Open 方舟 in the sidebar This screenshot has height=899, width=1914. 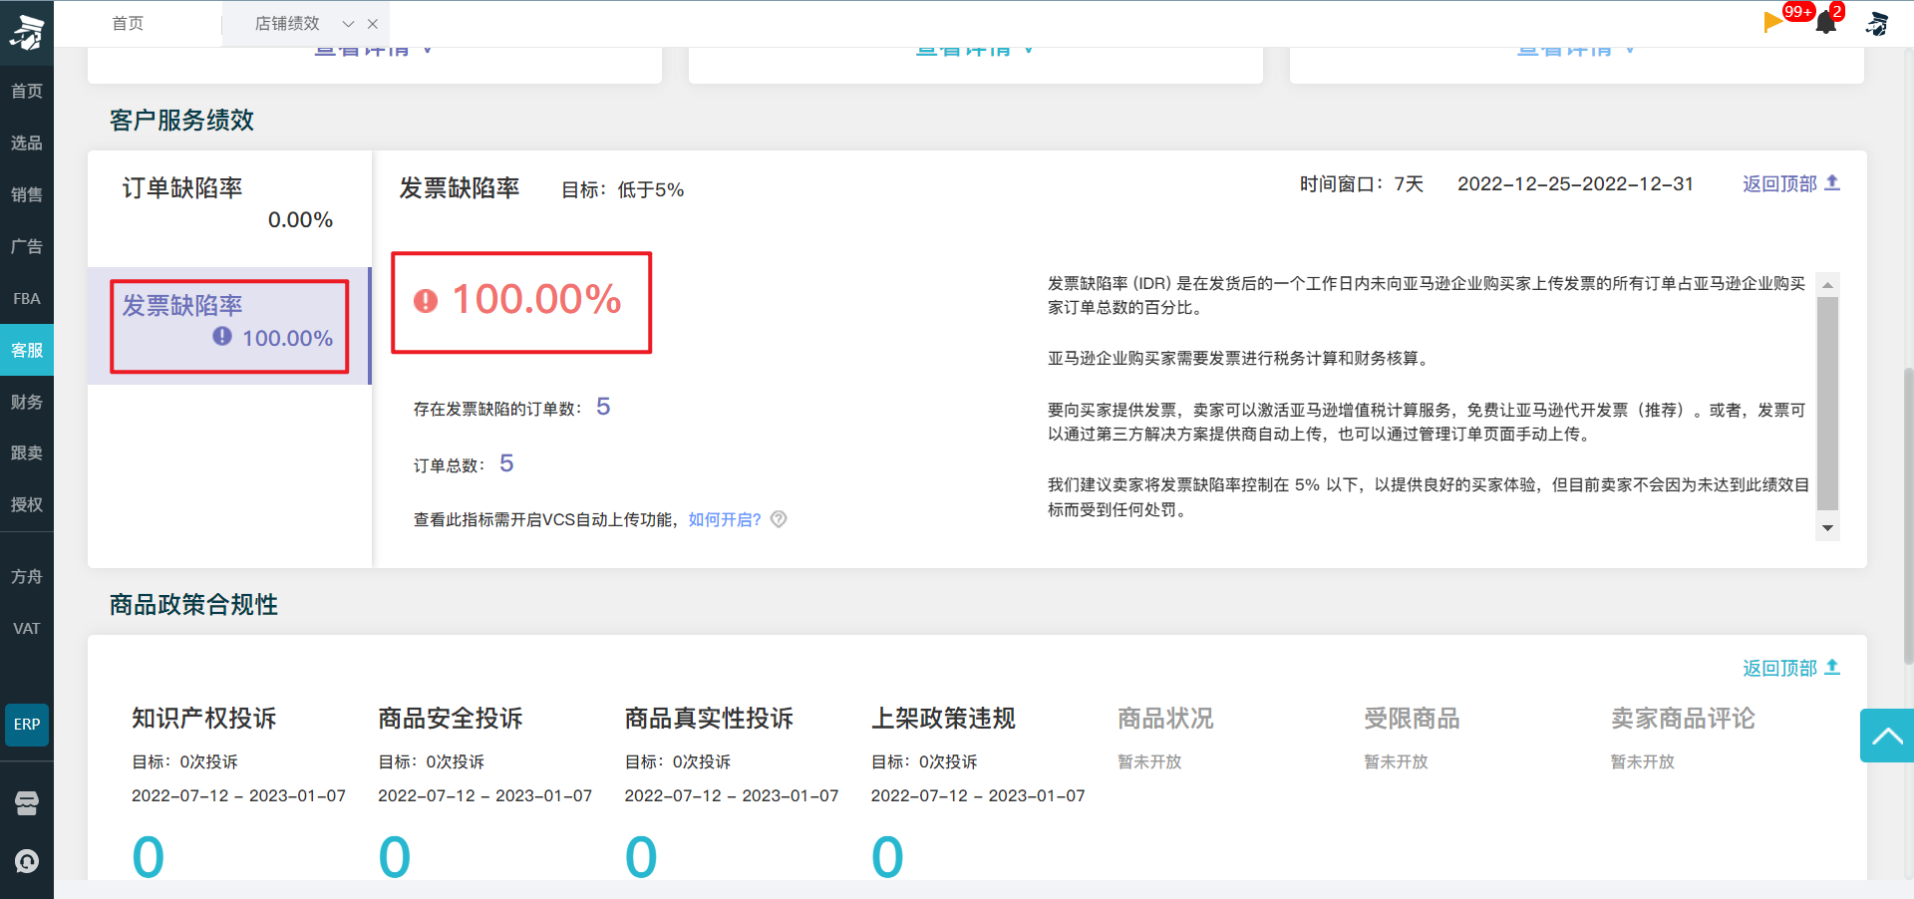pos(27,577)
